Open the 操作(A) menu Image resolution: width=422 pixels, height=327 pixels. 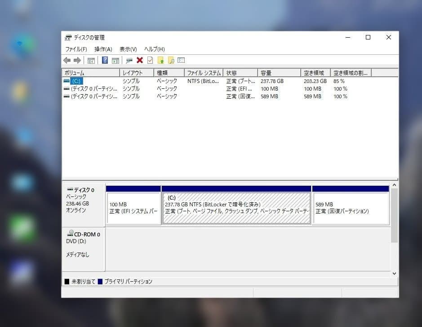(x=102, y=49)
